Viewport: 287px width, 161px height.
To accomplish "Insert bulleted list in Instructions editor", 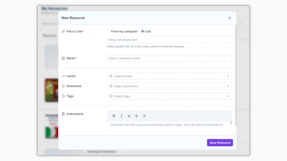I will click(x=144, y=116).
